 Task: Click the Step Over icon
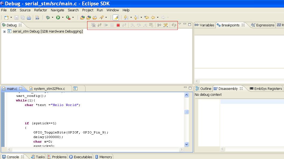point(139,25)
